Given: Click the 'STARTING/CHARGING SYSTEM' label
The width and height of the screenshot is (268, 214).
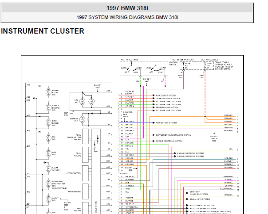Looking at the screenshot, I should pos(199,193).
